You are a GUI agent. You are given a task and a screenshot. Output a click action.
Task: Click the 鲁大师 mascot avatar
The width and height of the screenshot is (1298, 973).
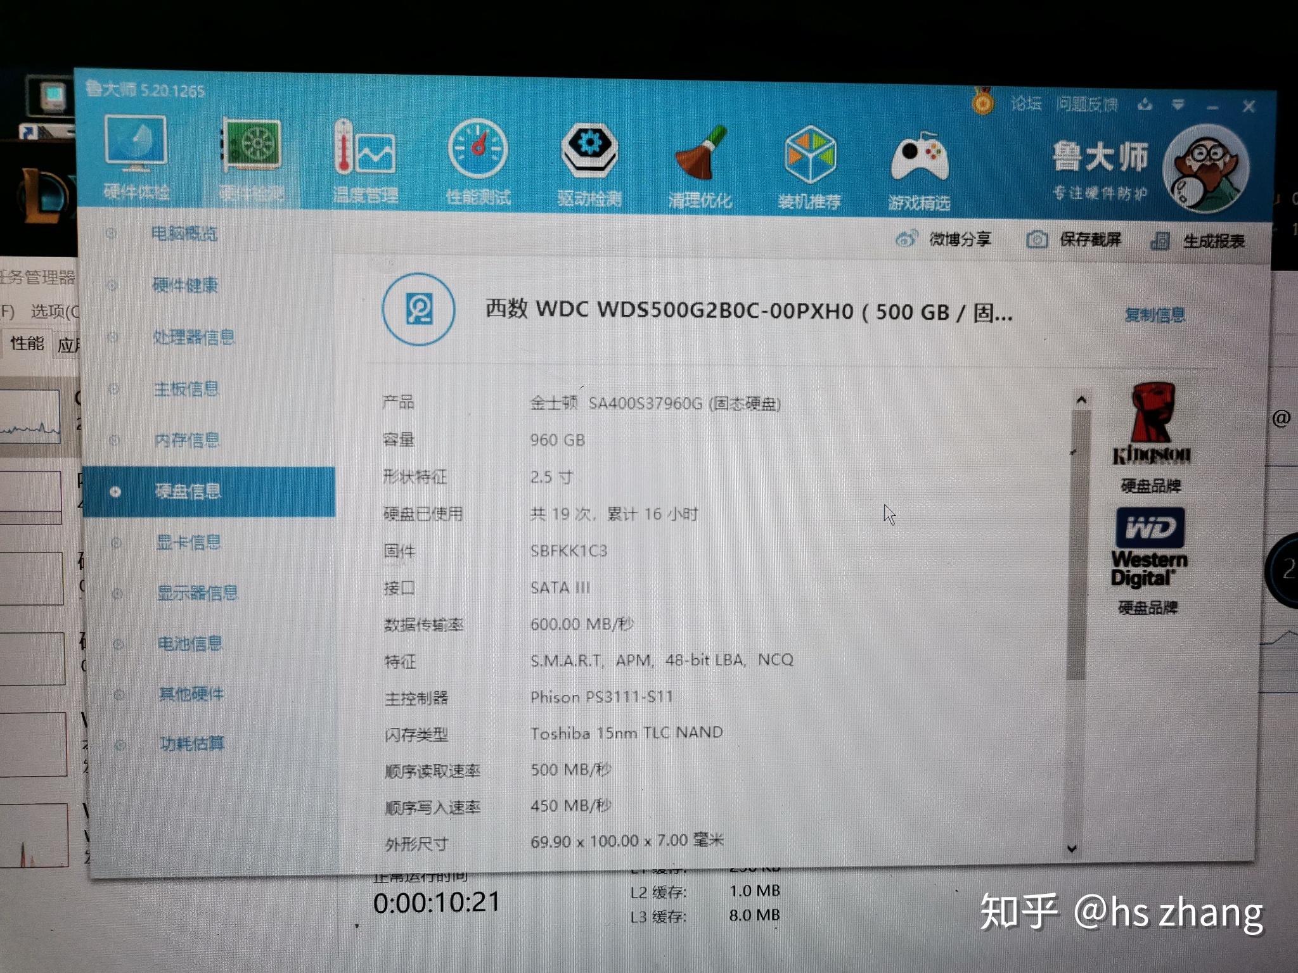click(1205, 170)
